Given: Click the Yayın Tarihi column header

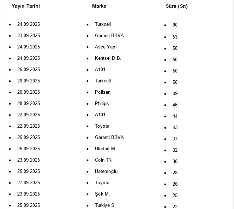Looking at the screenshot, I should pos(26,6).
